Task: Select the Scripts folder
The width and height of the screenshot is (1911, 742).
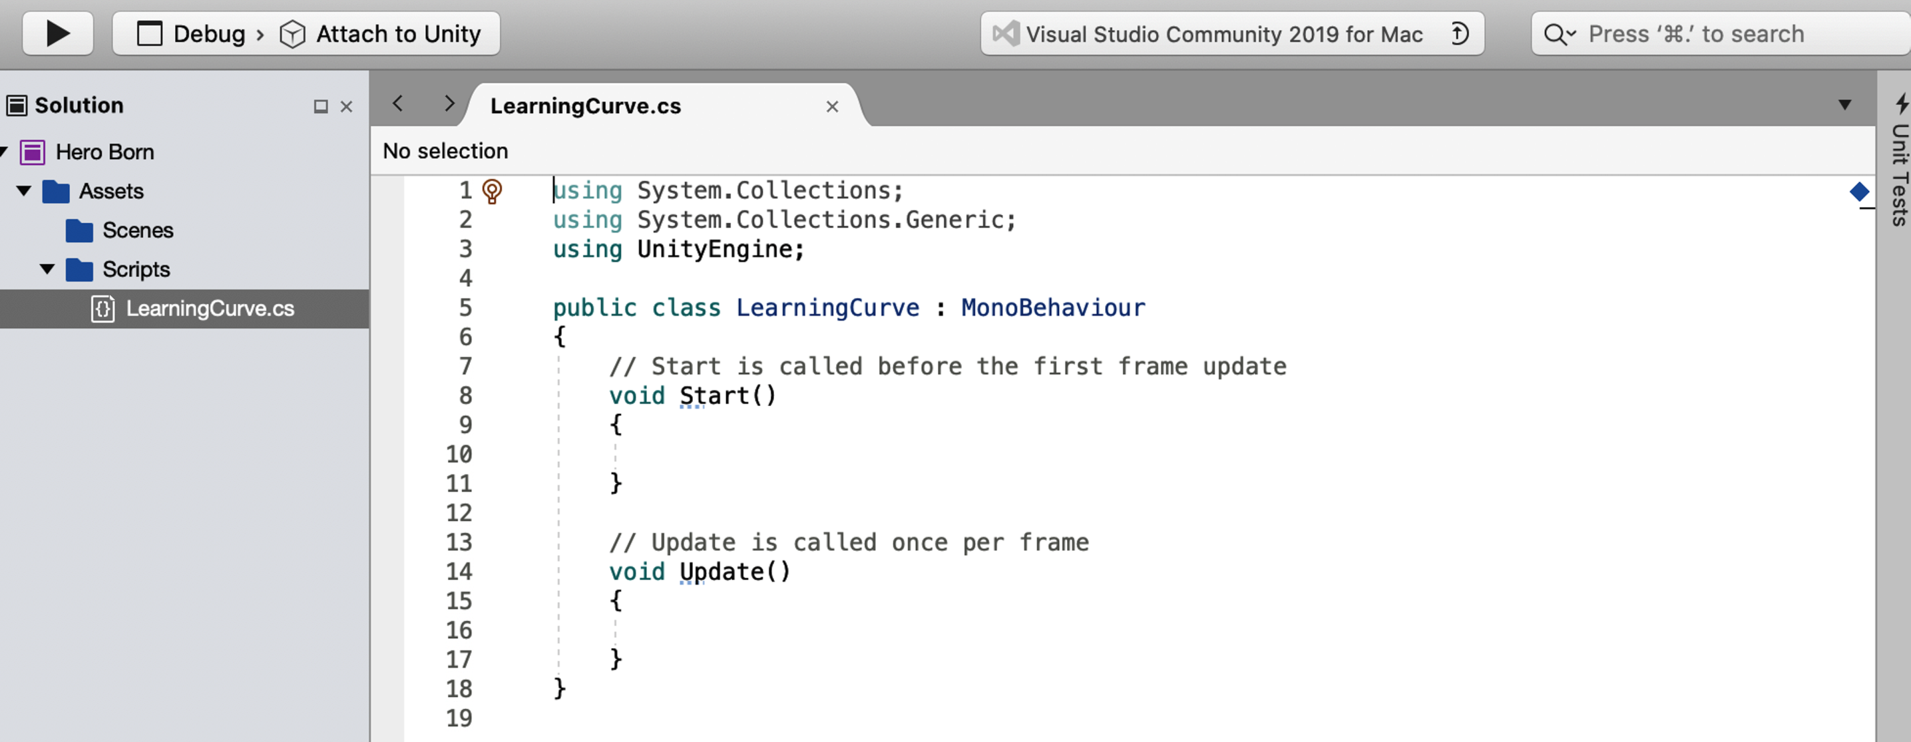Action: pyautogui.click(x=136, y=270)
